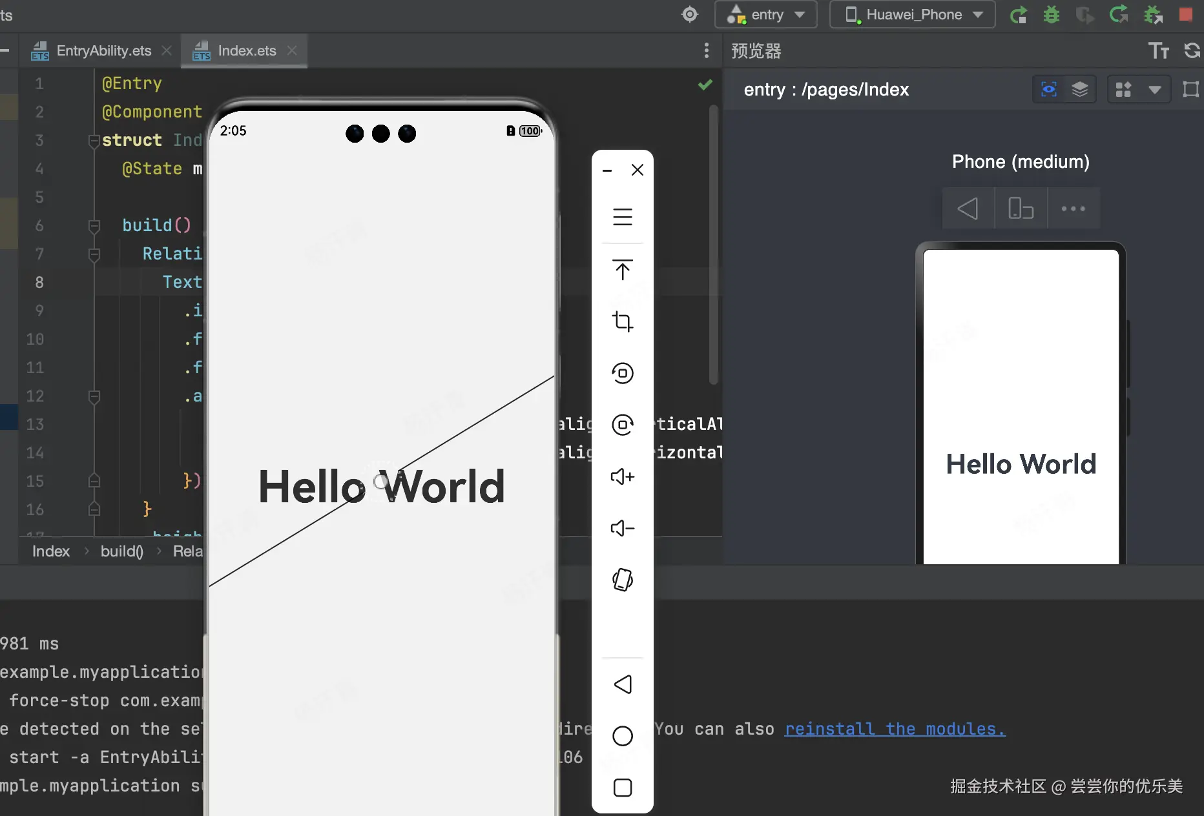Open the entry module dropdown

[766, 14]
